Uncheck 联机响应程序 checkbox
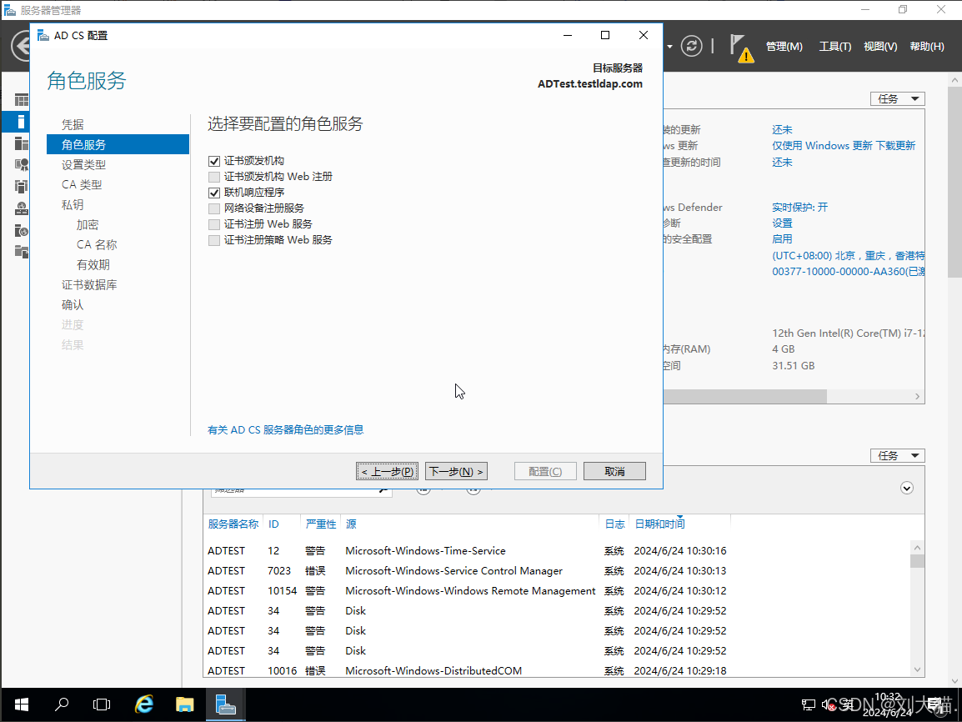Screen dimensions: 962x722 pyautogui.click(x=214, y=193)
